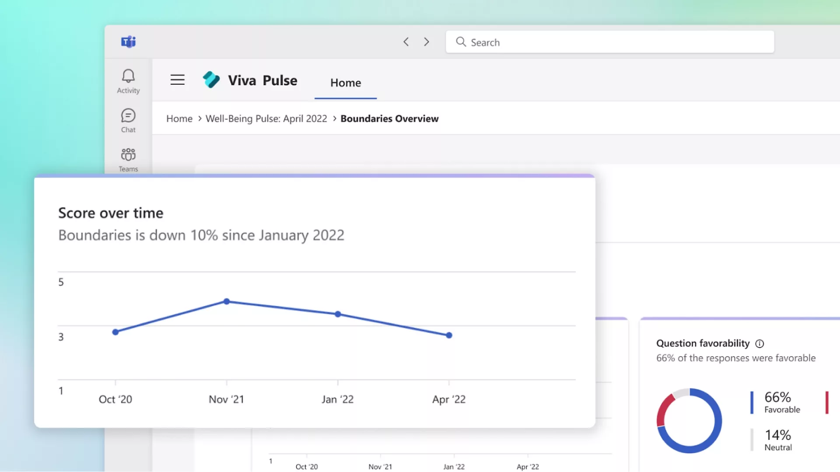Click the Home breadcrumb link
The height and width of the screenshot is (472, 840).
pyautogui.click(x=179, y=118)
